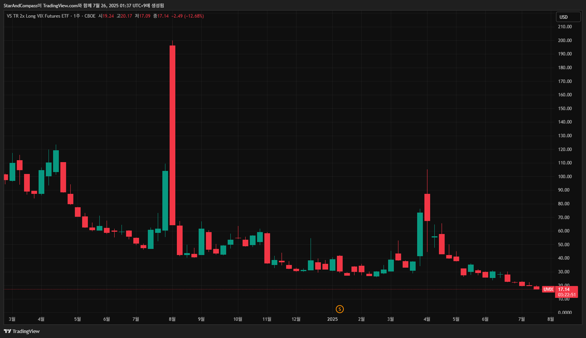Select the red UVIX price label
586x338 pixels.
[549, 289]
